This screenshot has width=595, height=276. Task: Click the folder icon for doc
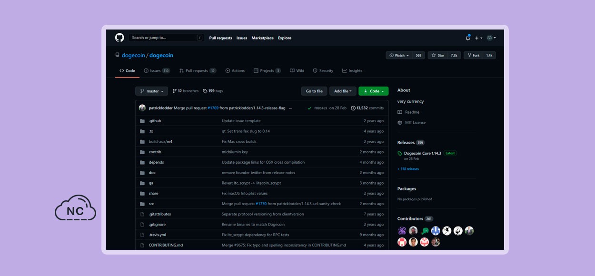point(142,173)
